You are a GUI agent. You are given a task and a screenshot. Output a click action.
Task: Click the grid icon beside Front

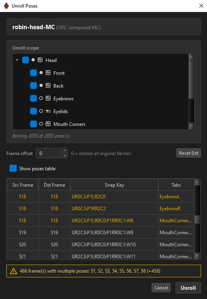pyautogui.click(x=48, y=73)
